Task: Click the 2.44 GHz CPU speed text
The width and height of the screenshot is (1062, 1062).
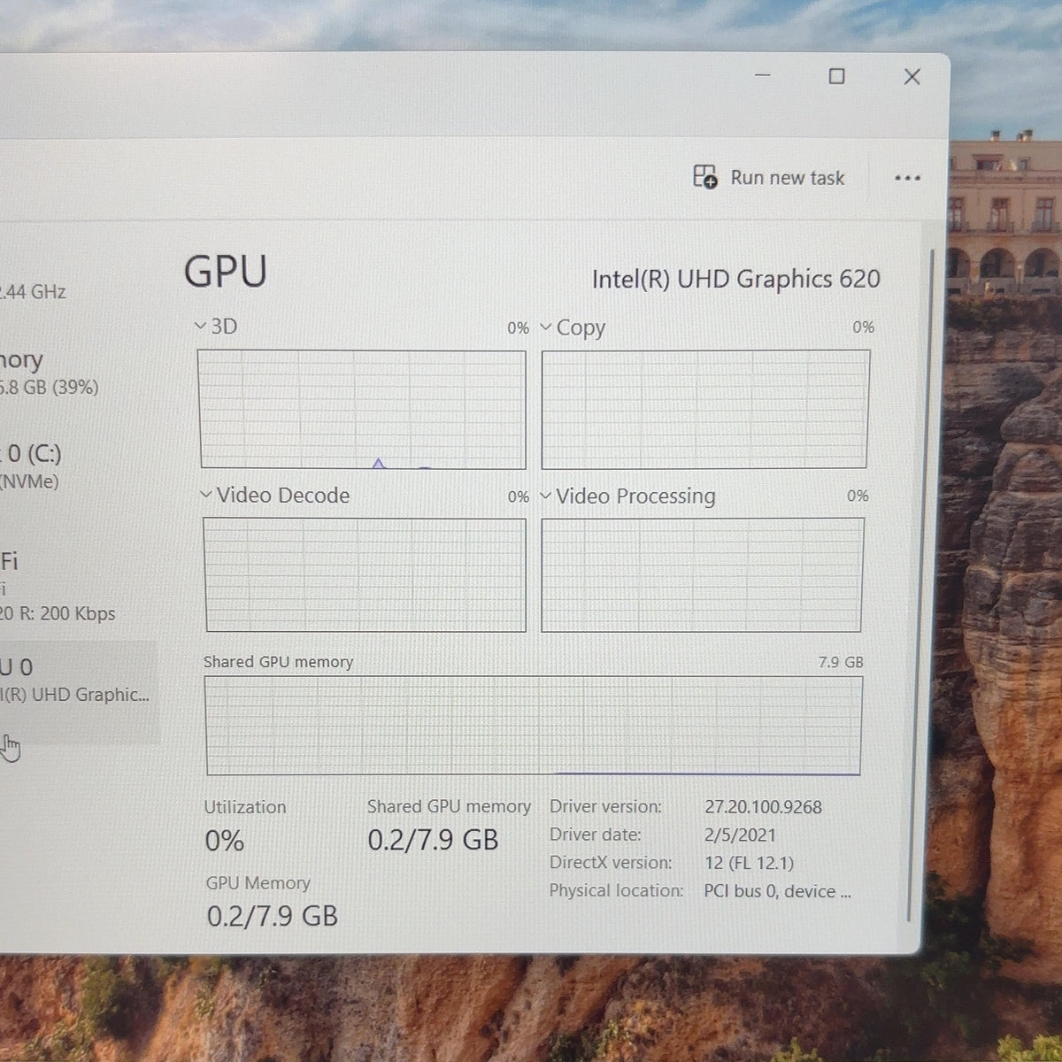Action: pos(33,291)
